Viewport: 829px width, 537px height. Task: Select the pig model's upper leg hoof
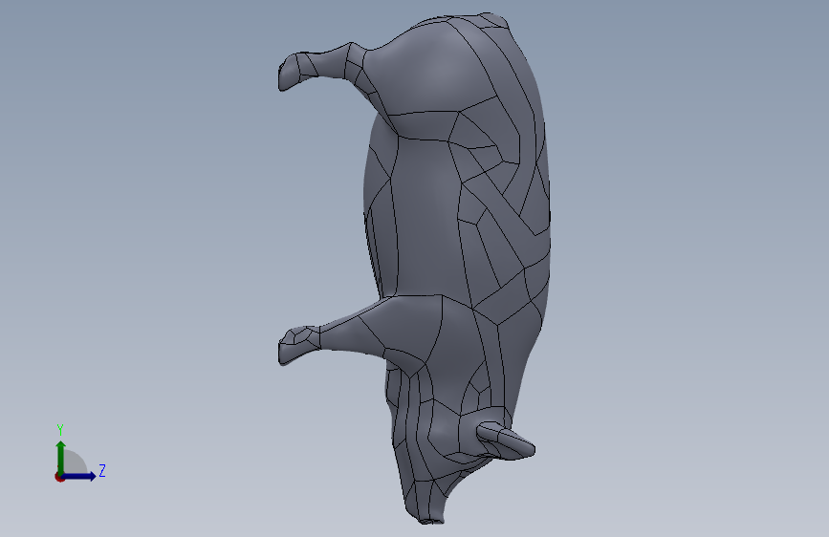[x=288, y=72]
